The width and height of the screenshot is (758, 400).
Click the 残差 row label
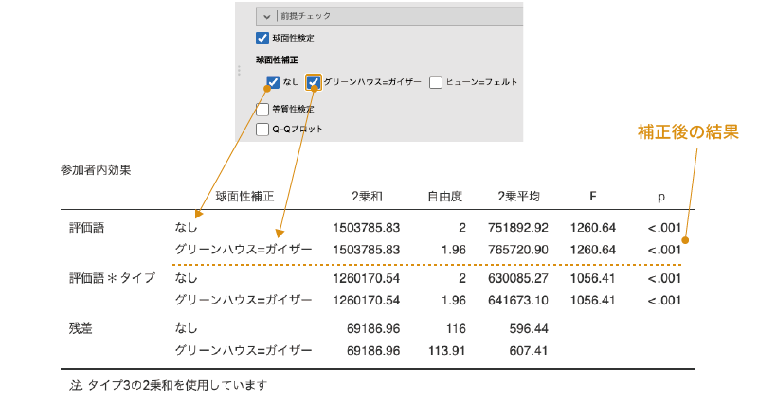[81, 329]
